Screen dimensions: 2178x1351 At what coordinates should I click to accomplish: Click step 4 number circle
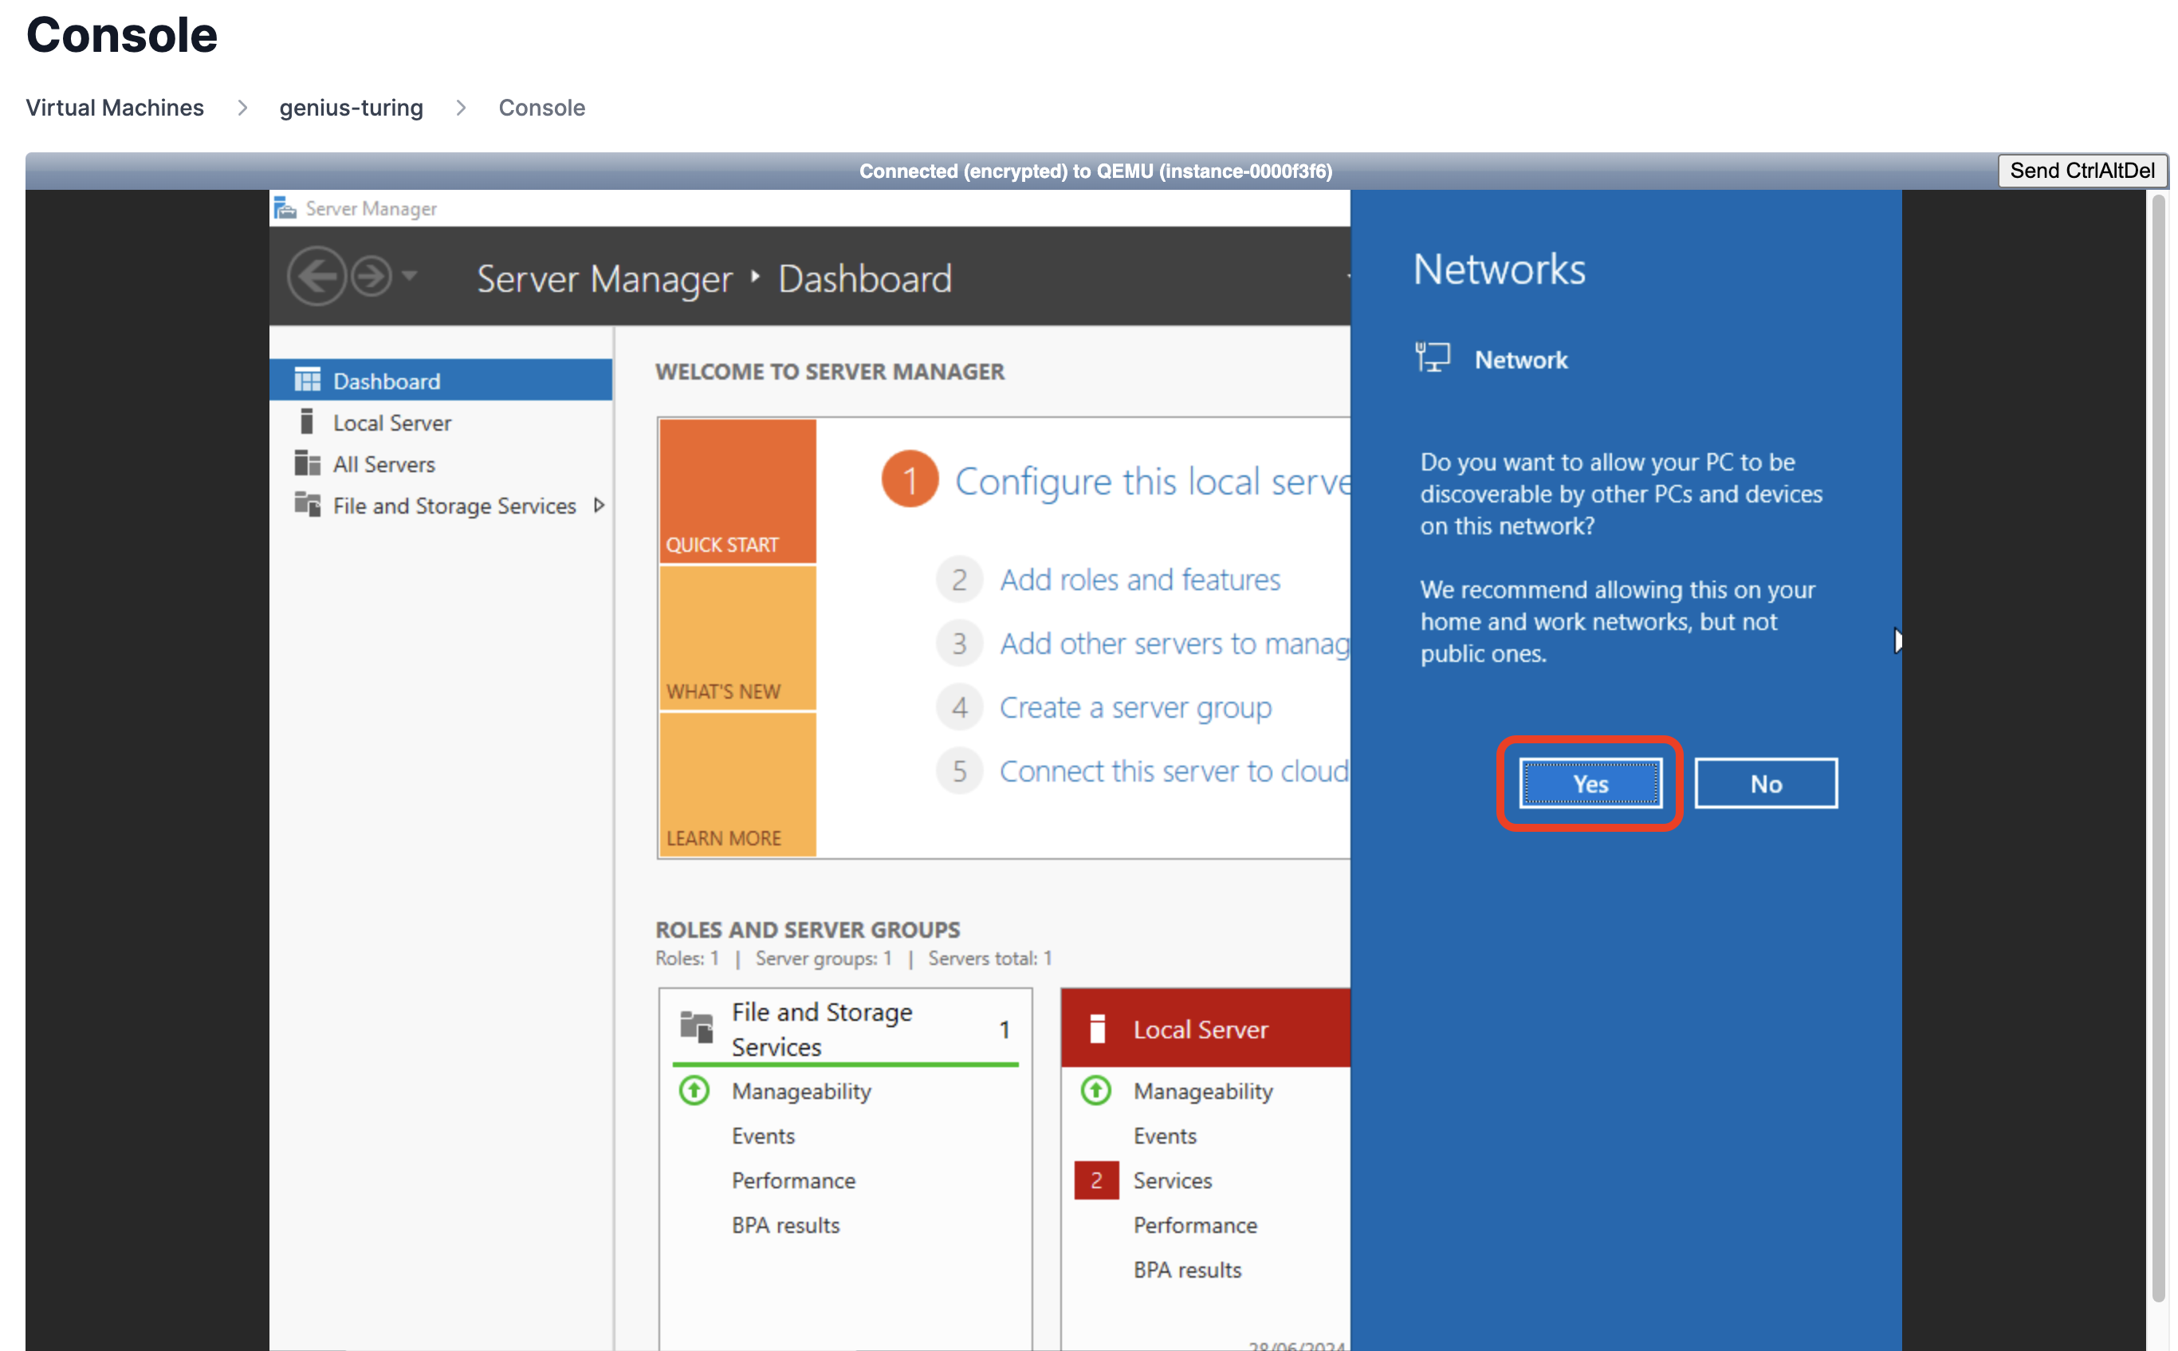(959, 707)
